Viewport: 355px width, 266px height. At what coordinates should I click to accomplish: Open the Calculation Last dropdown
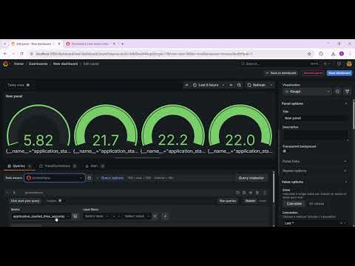coord(315,223)
